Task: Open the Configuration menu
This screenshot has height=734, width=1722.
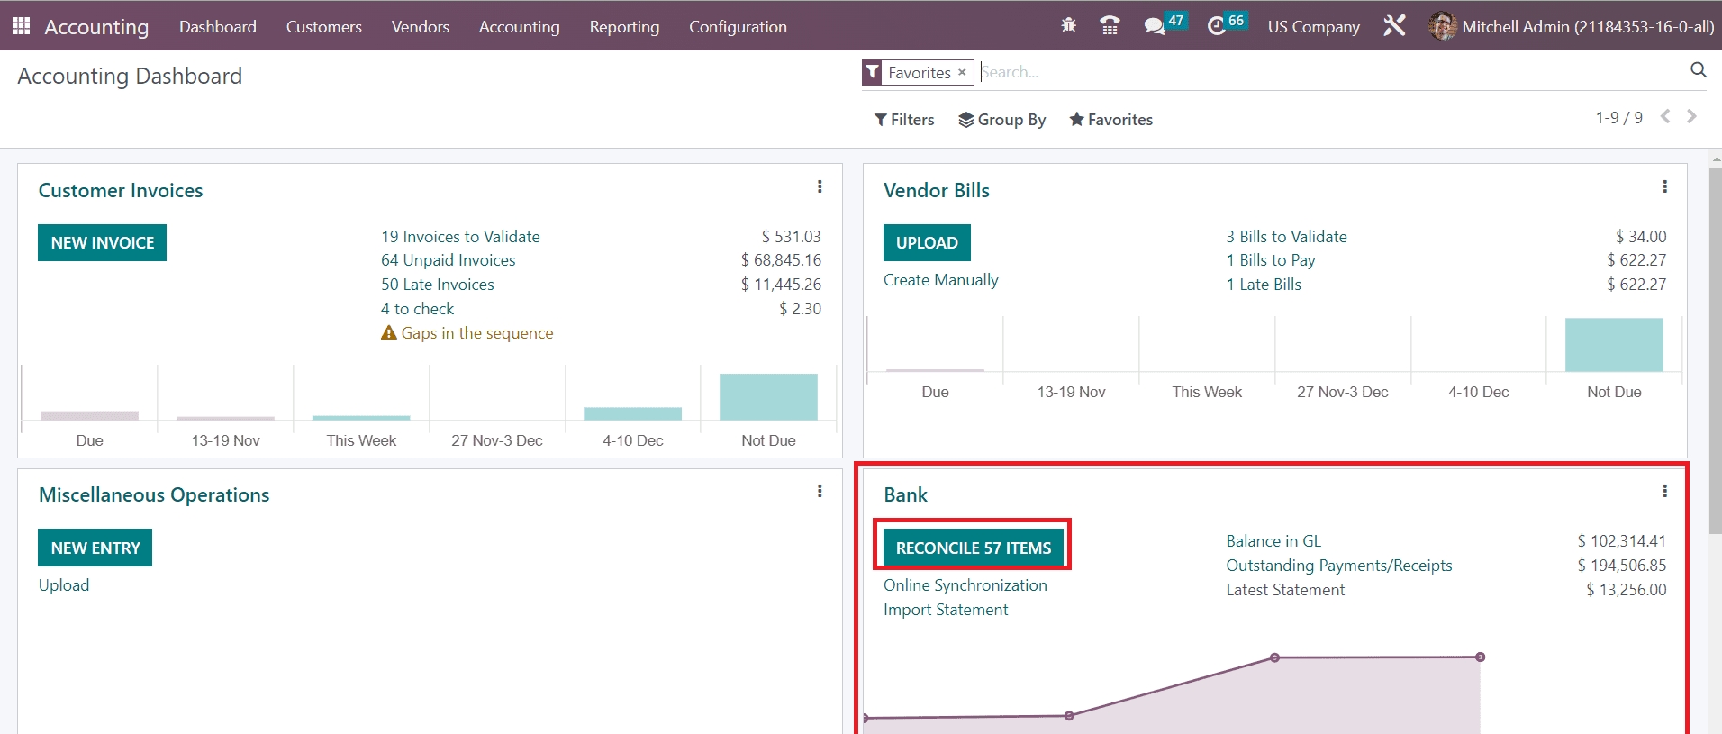Action: [738, 27]
